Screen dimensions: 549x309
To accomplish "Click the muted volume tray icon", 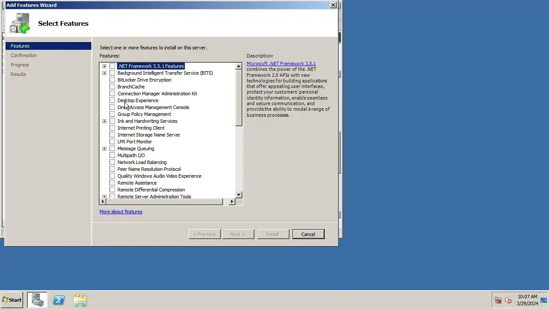I will coord(508,300).
